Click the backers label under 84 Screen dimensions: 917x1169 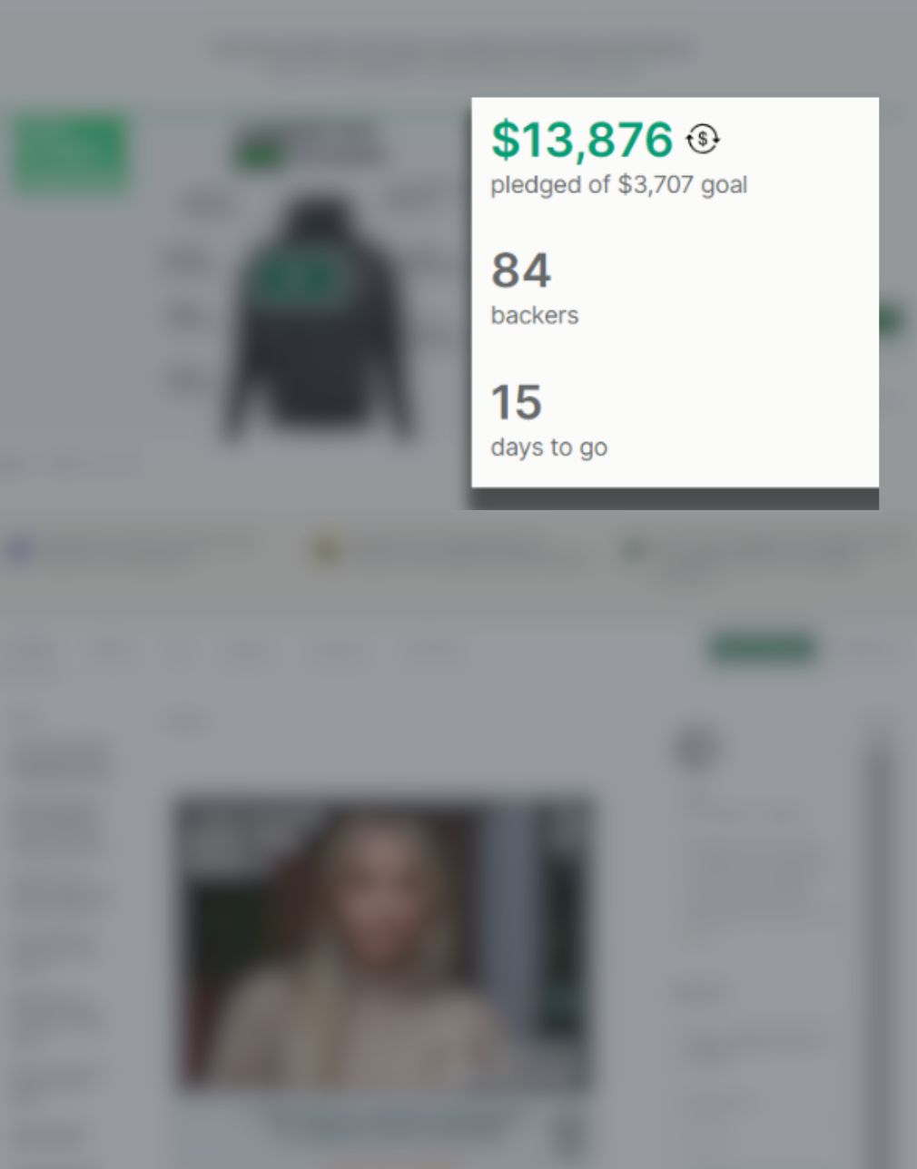coord(535,316)
